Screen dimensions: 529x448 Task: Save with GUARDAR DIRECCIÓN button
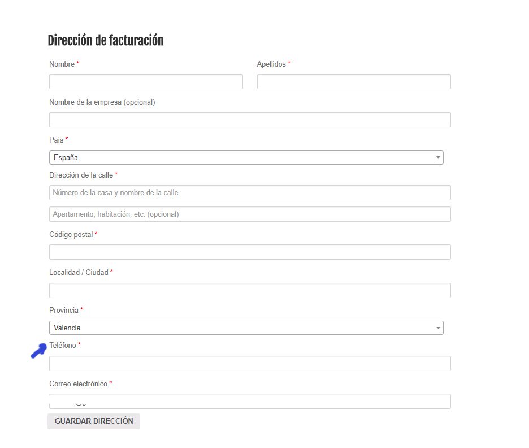coord(94,421)
